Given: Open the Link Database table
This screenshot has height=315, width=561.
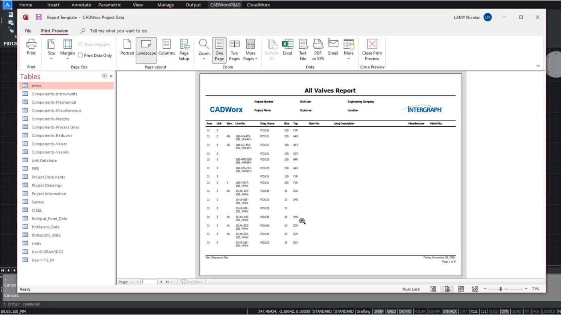Looking at the screenshot, I should (66, 160).
